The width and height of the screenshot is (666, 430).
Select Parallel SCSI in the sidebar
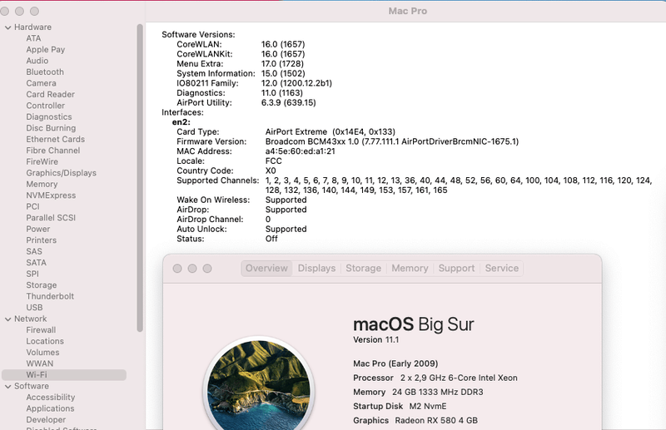tap(51, 218)
